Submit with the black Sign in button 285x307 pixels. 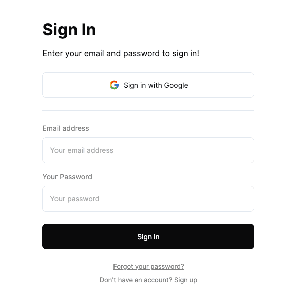point(148,236)
